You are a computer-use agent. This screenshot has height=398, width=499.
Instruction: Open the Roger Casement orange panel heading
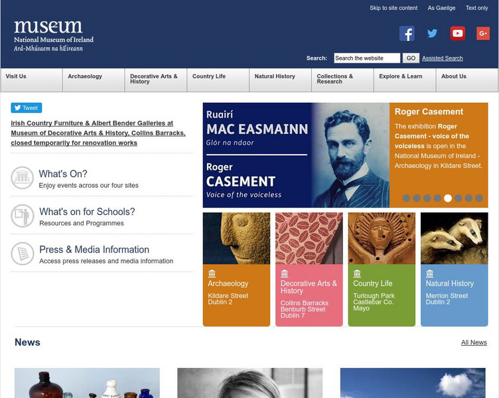[x=429, y=111]
